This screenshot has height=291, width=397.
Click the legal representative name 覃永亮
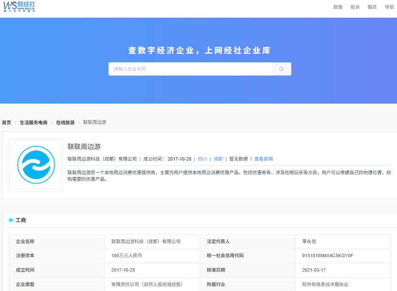coord(309,241)
